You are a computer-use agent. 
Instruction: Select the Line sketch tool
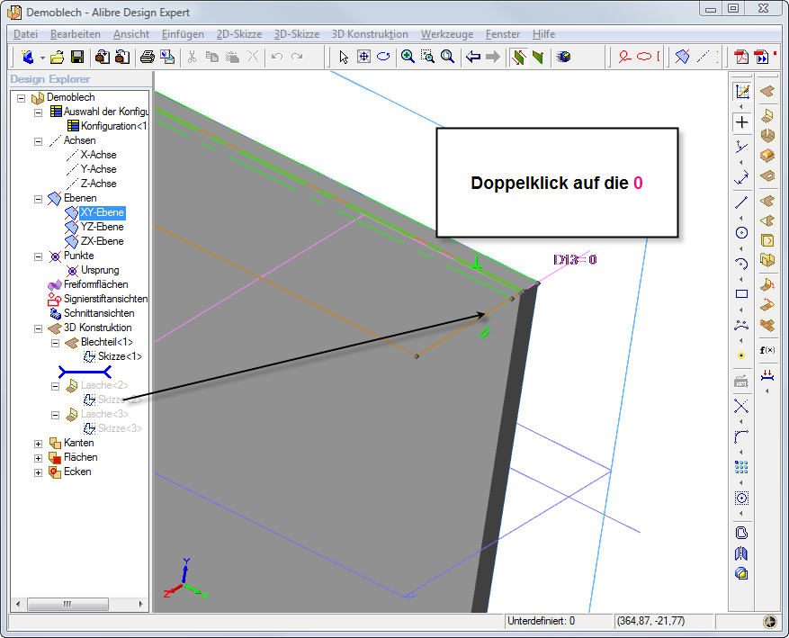(741, 202)
